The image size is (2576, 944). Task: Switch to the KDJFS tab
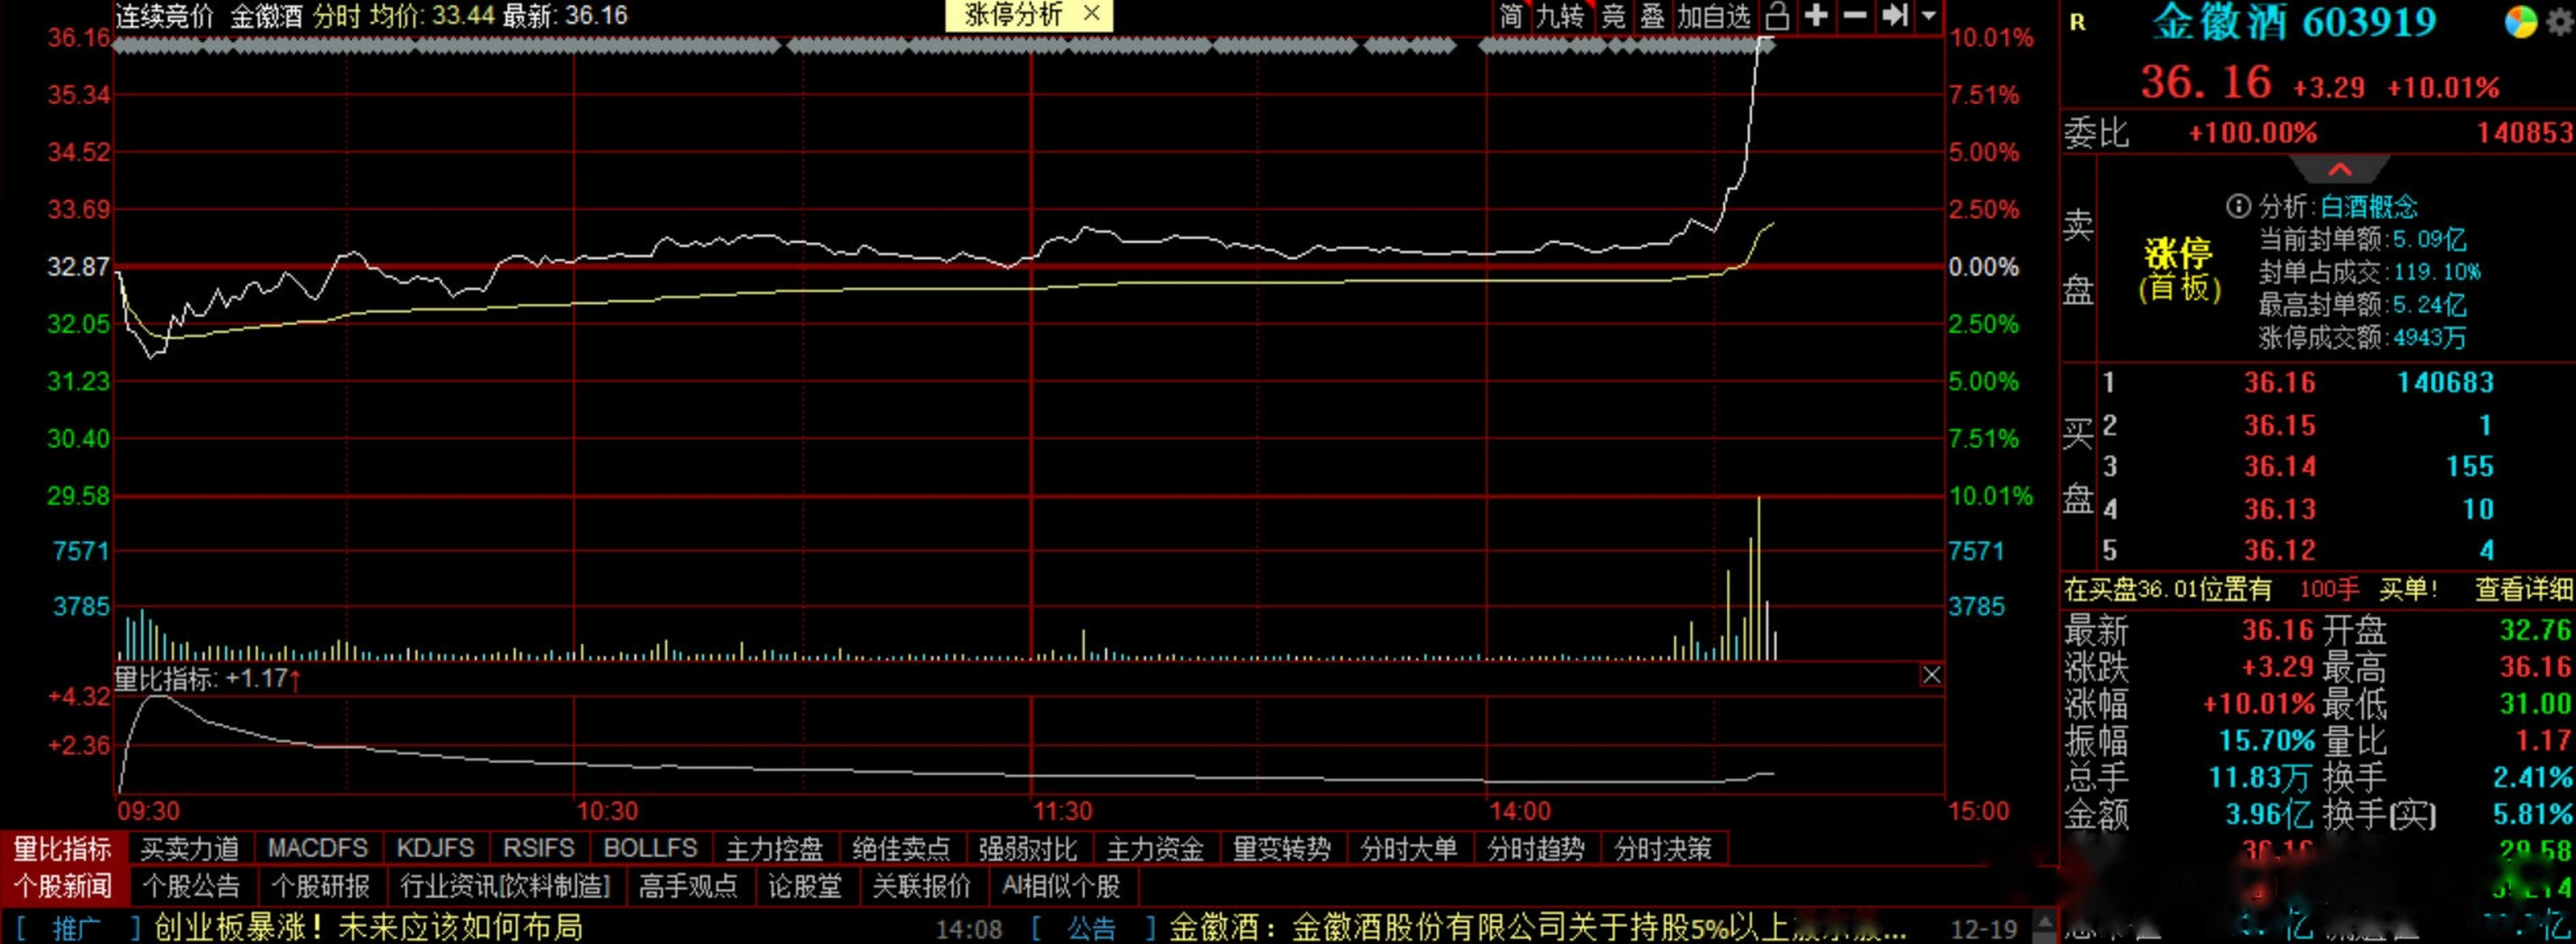pos(435,849)
